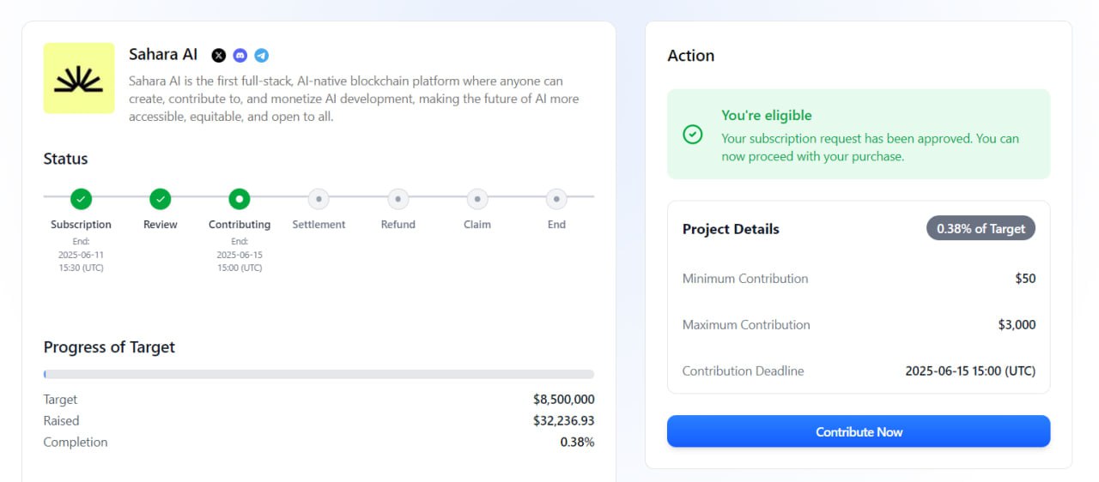Click the 'Settlement' status label
This screenshot has width=1099, height=482.
pos(319,225)
